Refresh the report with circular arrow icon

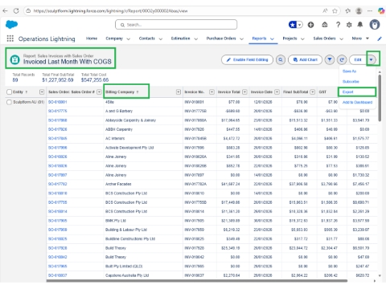click(342, 59)
